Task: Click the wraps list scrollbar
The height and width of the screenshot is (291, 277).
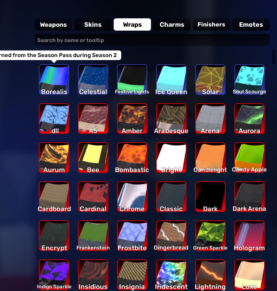Action: point(273,57)
